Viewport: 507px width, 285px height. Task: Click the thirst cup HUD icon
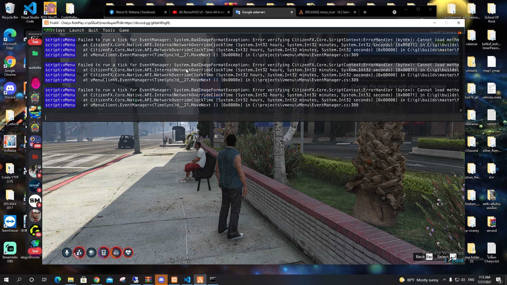[104, 253]
